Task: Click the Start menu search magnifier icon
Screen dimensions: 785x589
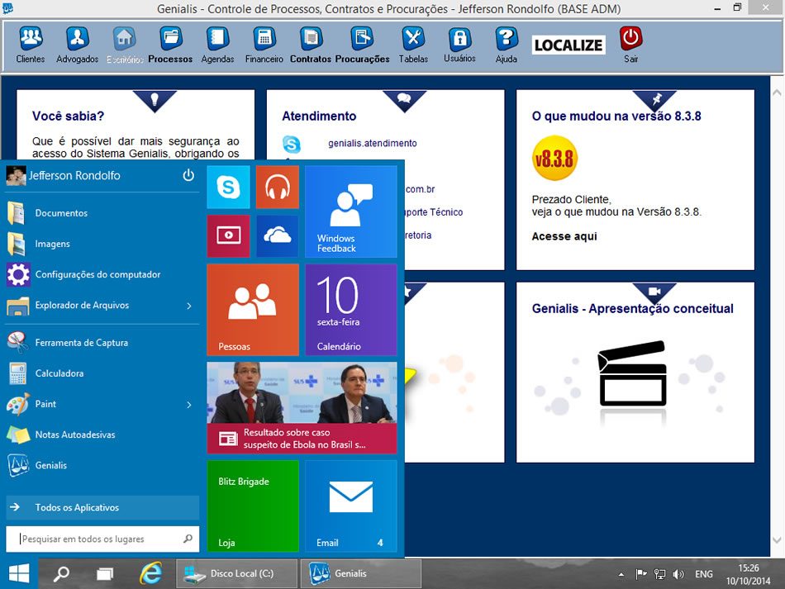Action: pyautogui.click(x=188, y=539)
